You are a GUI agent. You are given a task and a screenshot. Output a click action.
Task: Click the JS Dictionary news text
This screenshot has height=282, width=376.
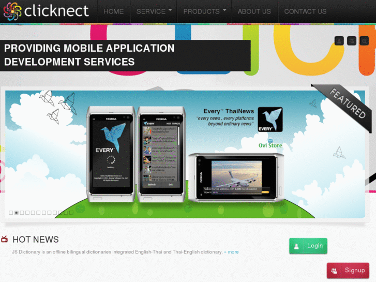pos(117,252)
